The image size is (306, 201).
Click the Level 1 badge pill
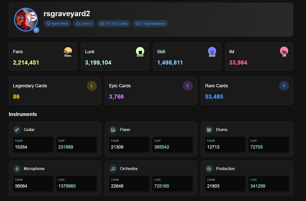(84, 24)
